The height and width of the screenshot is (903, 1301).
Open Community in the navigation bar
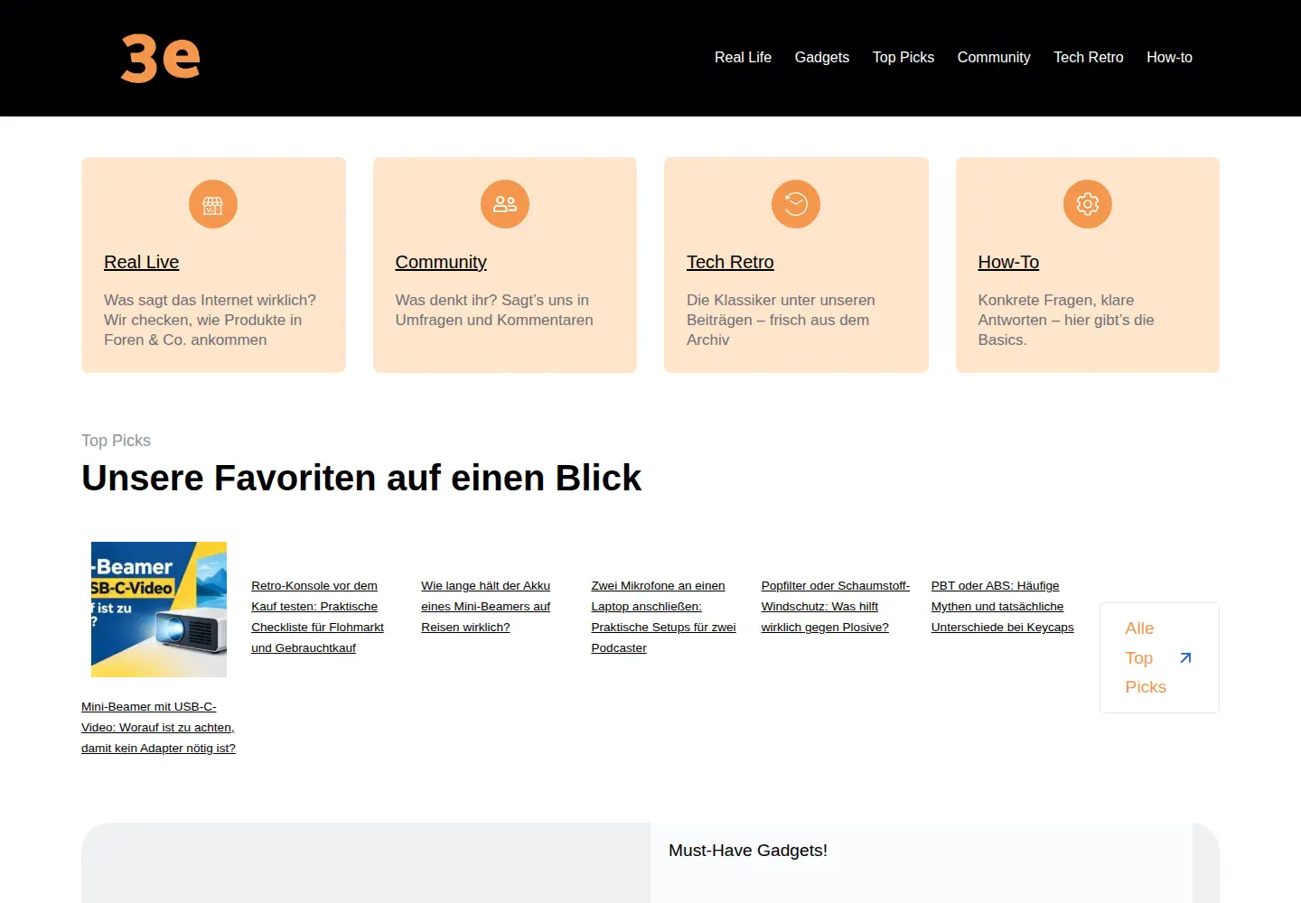[994, 58]
